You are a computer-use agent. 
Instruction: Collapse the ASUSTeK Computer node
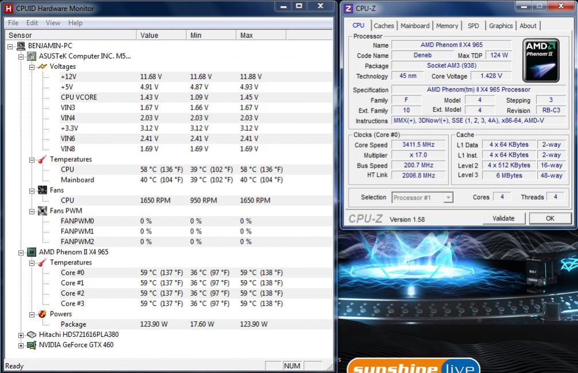point(21,57)
